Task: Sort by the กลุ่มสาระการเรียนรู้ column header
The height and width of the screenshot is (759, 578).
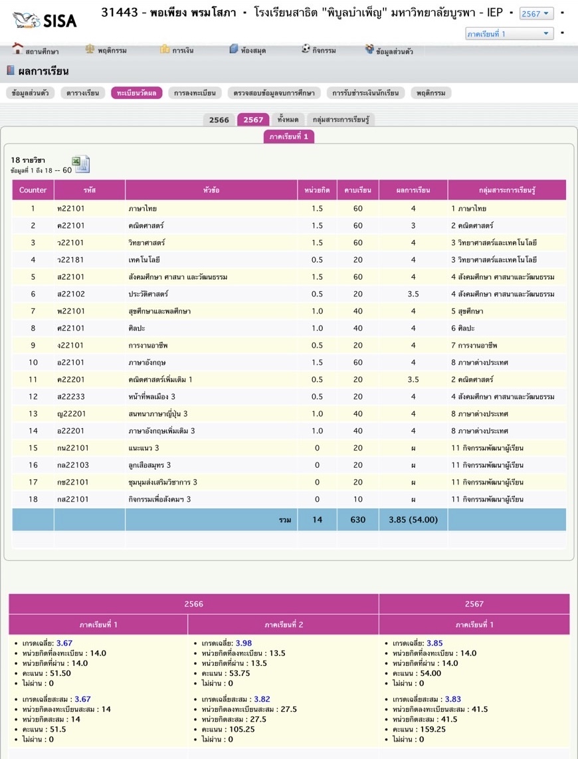Action: (507, 190)
